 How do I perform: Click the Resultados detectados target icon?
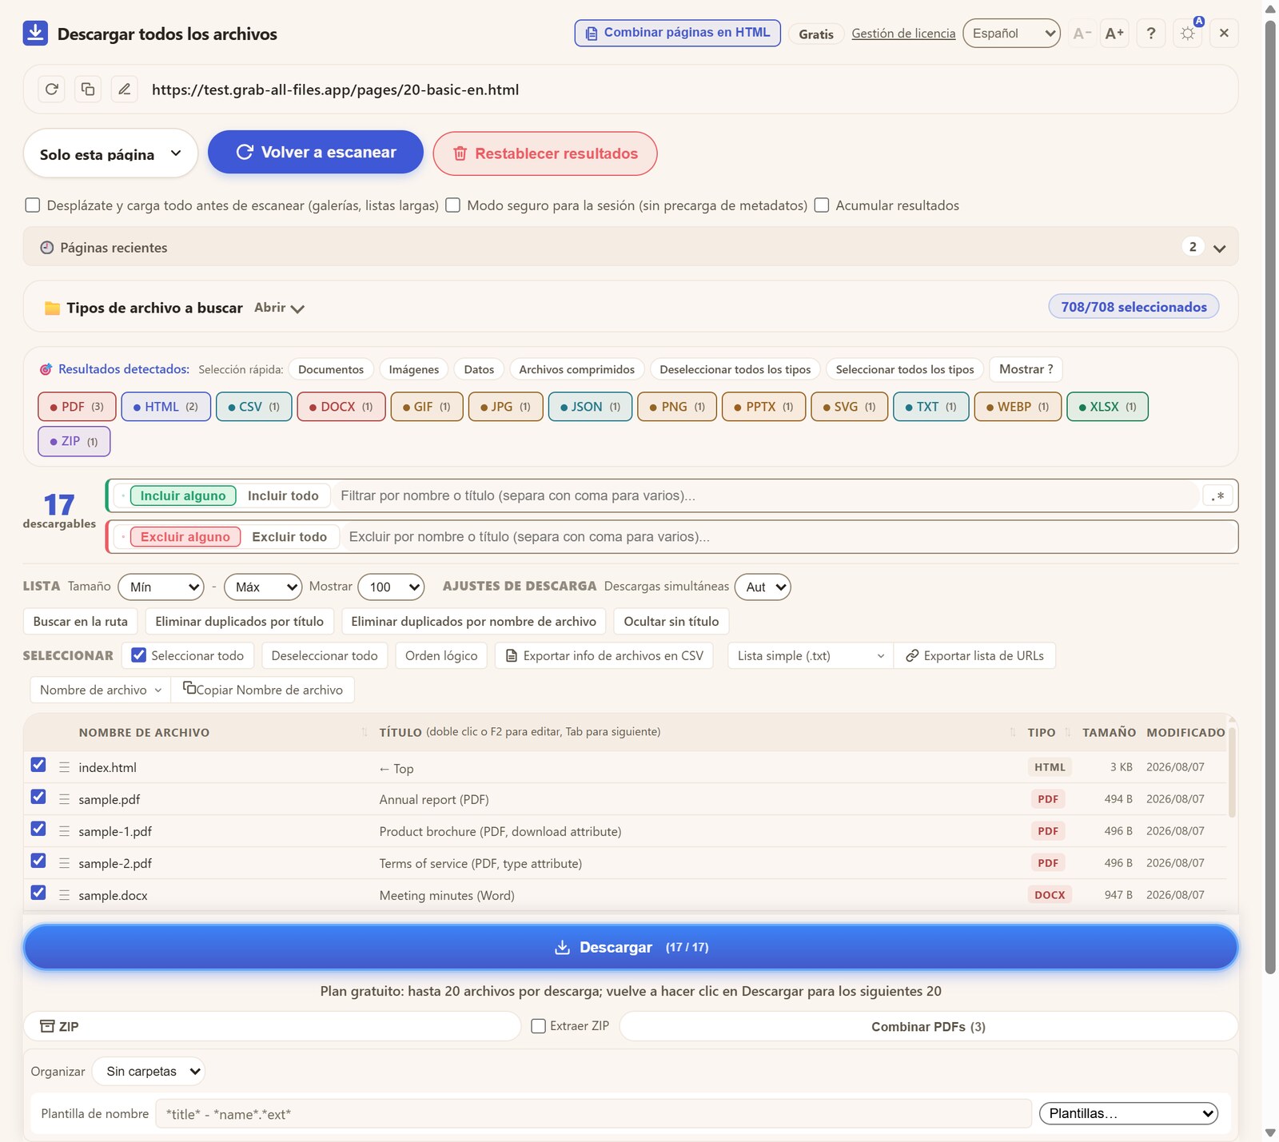[x=46, y=369]
